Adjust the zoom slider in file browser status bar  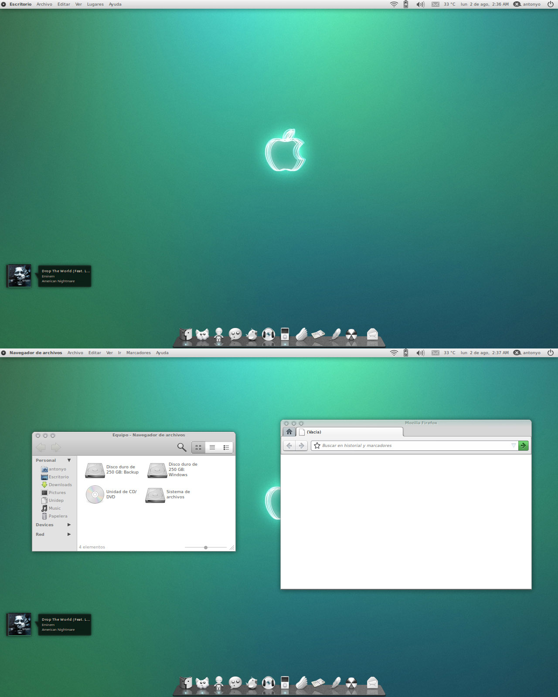point(206,547)
